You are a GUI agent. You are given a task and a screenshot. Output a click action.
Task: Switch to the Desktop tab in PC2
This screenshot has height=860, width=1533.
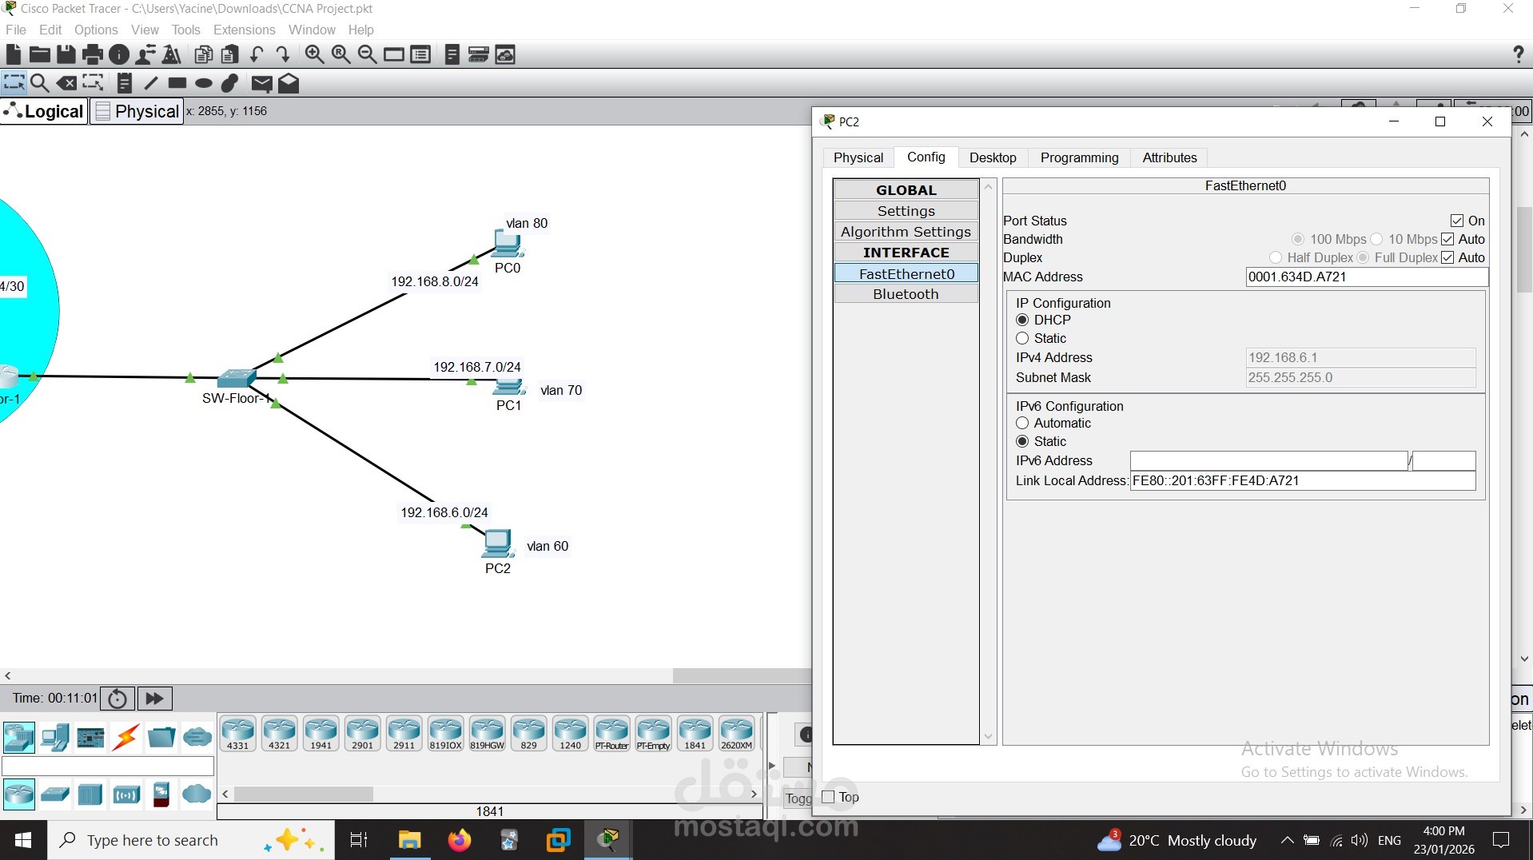tap(993, 157)
